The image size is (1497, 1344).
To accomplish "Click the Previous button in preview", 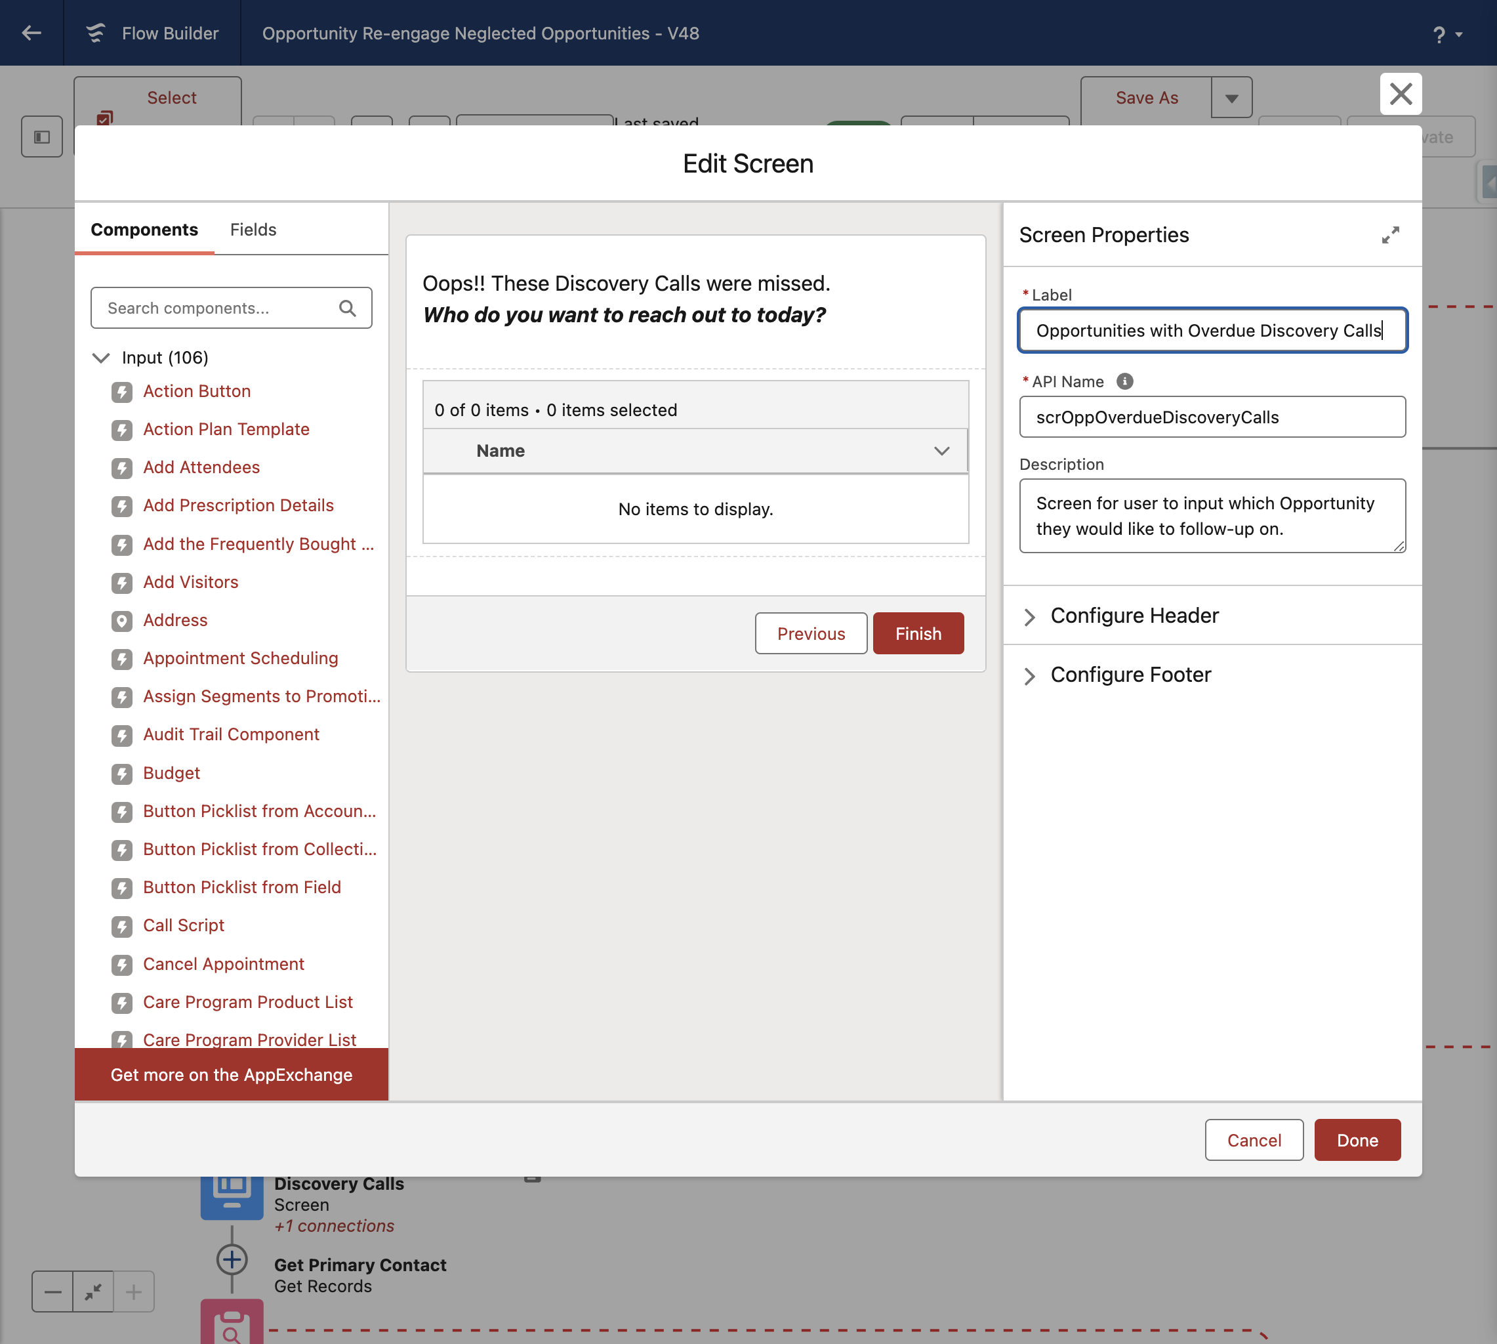I will pyautogui.click(x=811, y=633).
